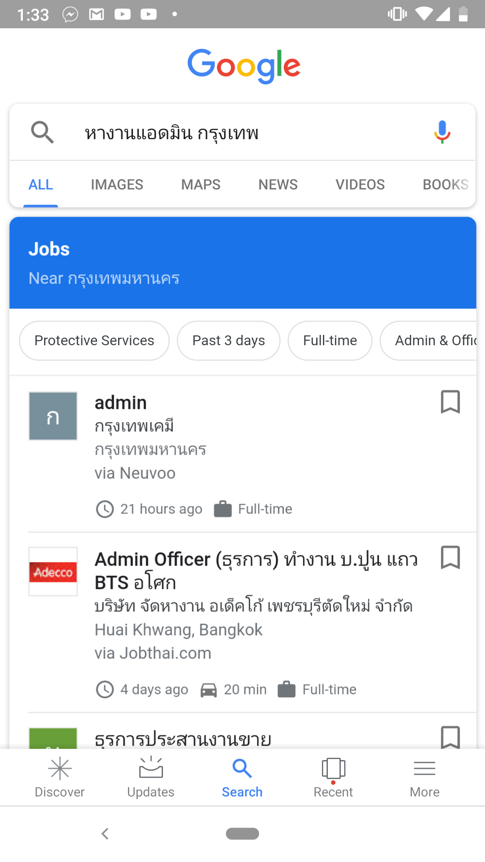Open the Discover tab icon
Image resolution: width=485 pixels, height=862 pixels.
[60, 769]
